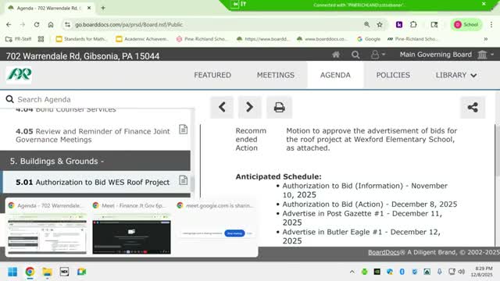Image resolution: width=500 pixels, height=281 pixels.
Task: Switch to the MEETINGS tab
Action: click(x=276, y=75)
